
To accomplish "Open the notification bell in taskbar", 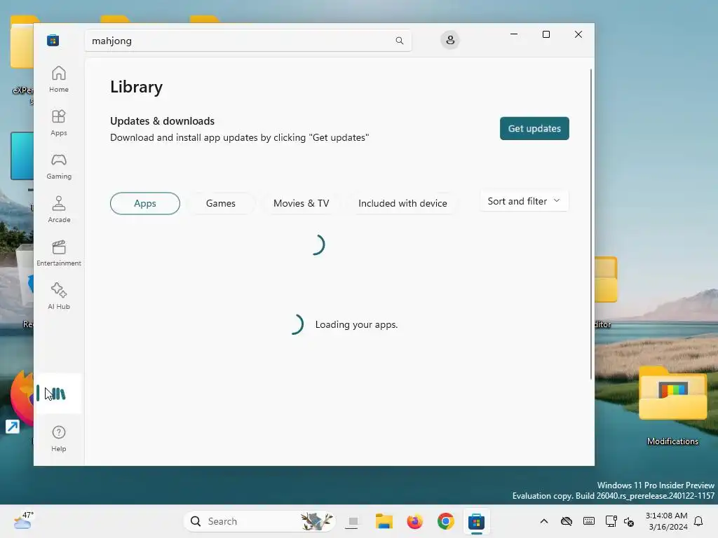I will coord(699,521).
